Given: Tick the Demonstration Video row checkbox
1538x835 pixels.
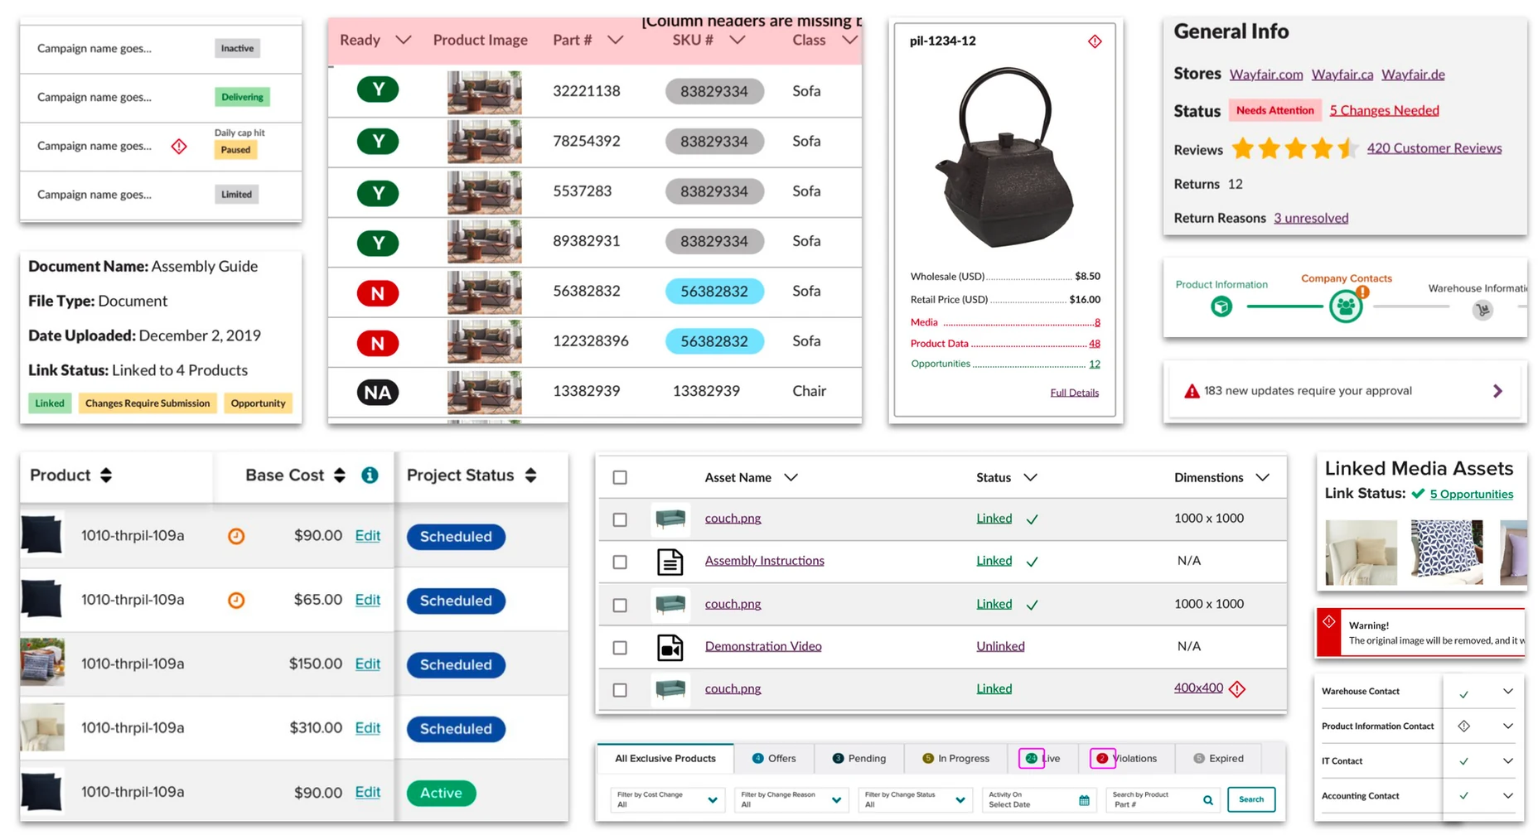Looking at the screenshot, I should click(620, 647).
